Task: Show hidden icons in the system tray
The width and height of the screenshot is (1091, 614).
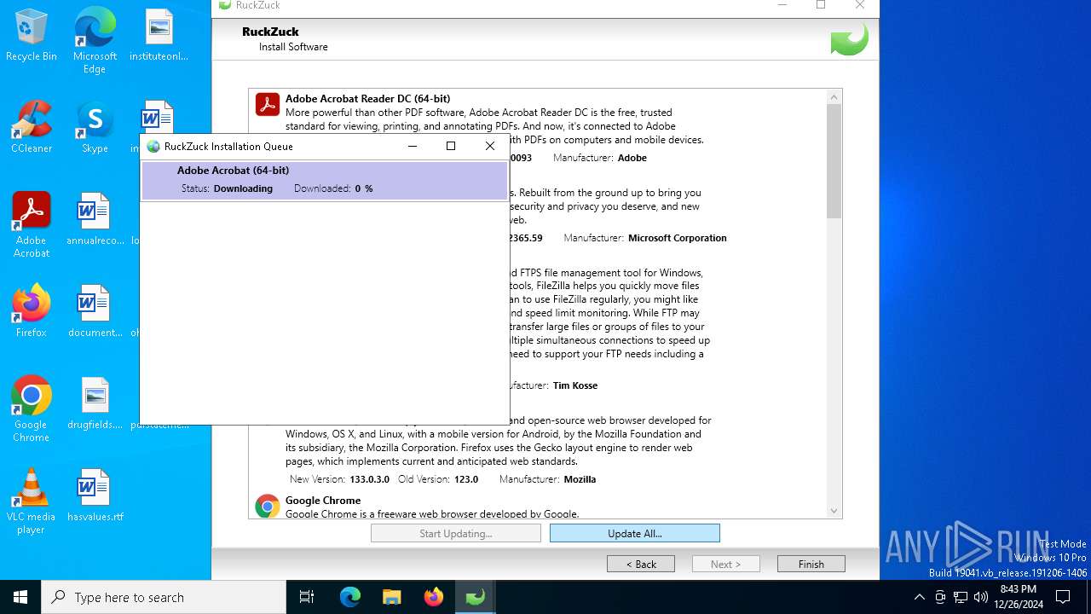Action: coord(919,597)
